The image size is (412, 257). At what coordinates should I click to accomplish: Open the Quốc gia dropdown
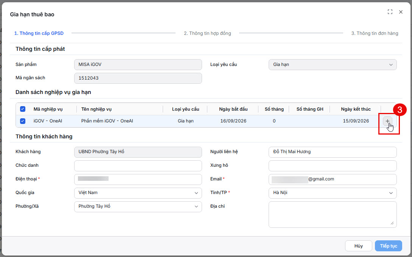[x=138, y=193]
